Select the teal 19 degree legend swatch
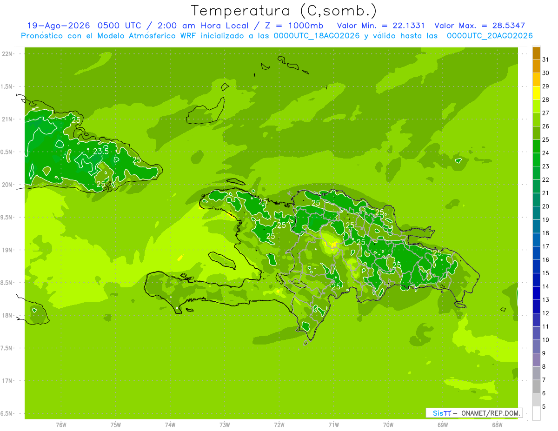Screen dimensions: 558x431 [x=536, y=213]
